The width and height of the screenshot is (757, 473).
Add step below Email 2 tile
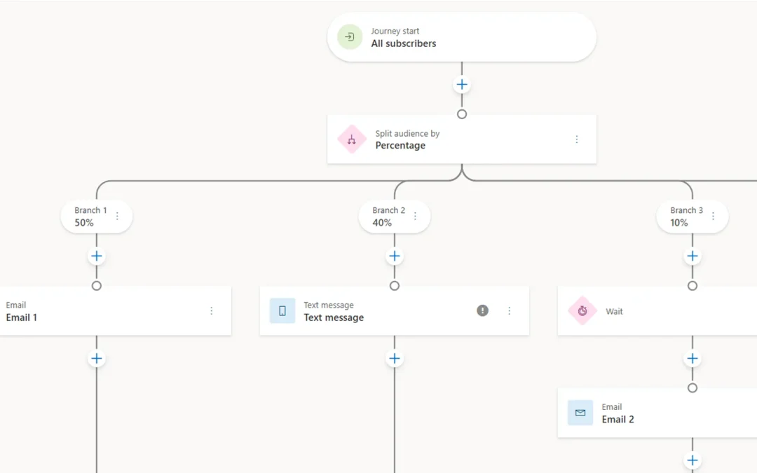693,460
